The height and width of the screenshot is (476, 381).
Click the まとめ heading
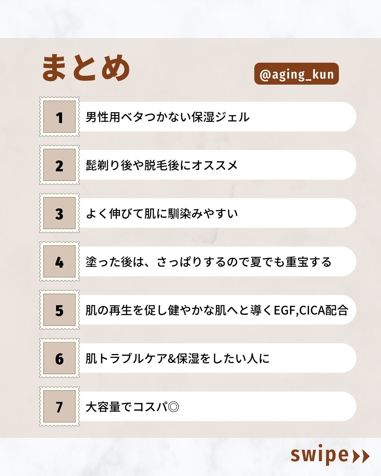[86, 68]
